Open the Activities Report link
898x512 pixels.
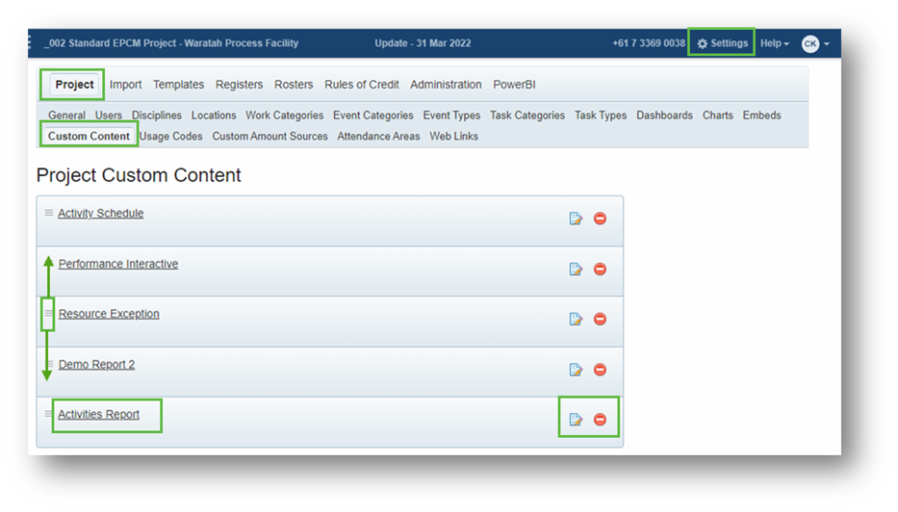(x=98, y=414)
